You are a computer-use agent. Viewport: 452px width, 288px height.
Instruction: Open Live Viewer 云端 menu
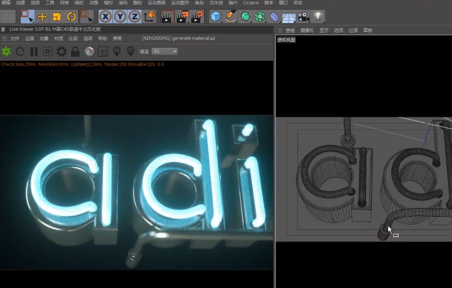(x=29, y=39)
